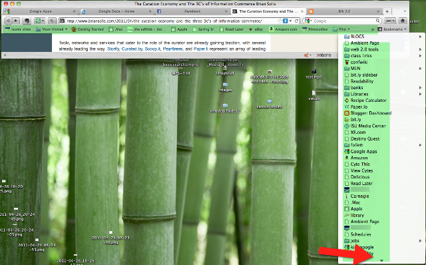Open the address bar history dropdown arrow
Image resolution: width=426 pixels, height=265 pixels.
point(290,21)
